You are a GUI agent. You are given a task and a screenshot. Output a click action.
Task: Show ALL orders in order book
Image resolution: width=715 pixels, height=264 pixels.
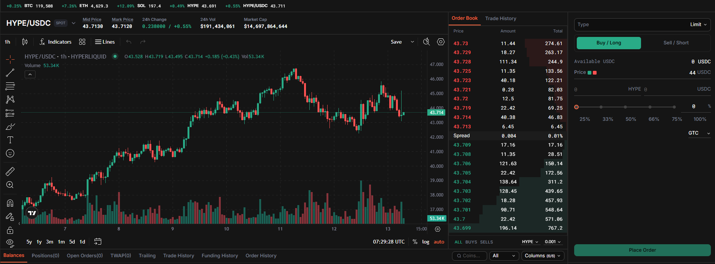pyautogui.click(x=458, y=242)
